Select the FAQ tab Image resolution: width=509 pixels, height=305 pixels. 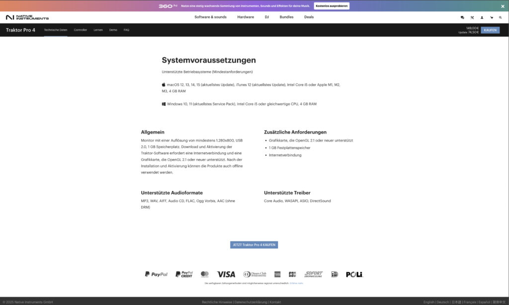pos(126,30)
